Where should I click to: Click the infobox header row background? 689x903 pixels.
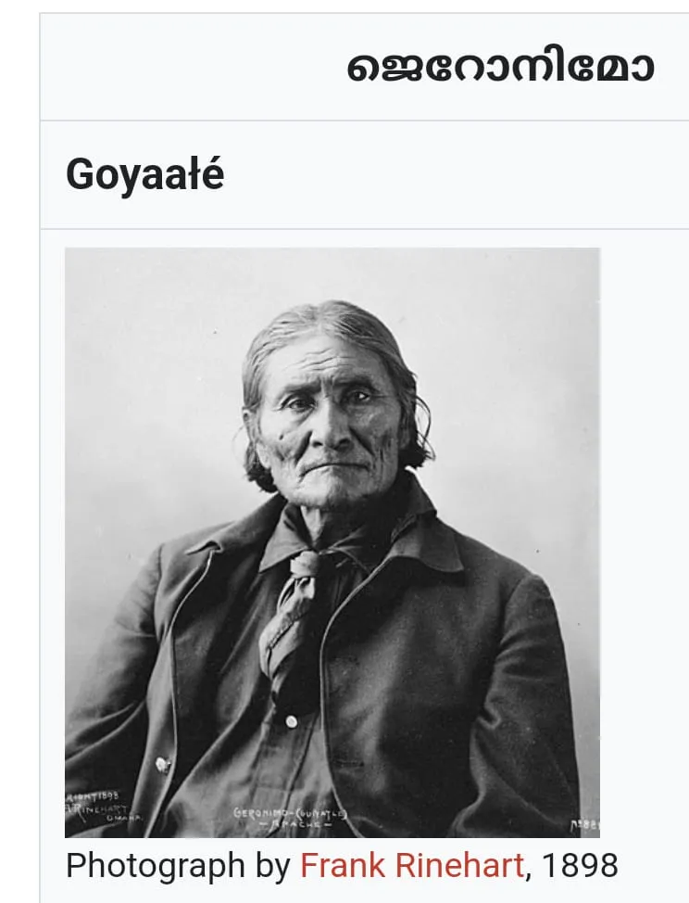[x=365, y=67]
